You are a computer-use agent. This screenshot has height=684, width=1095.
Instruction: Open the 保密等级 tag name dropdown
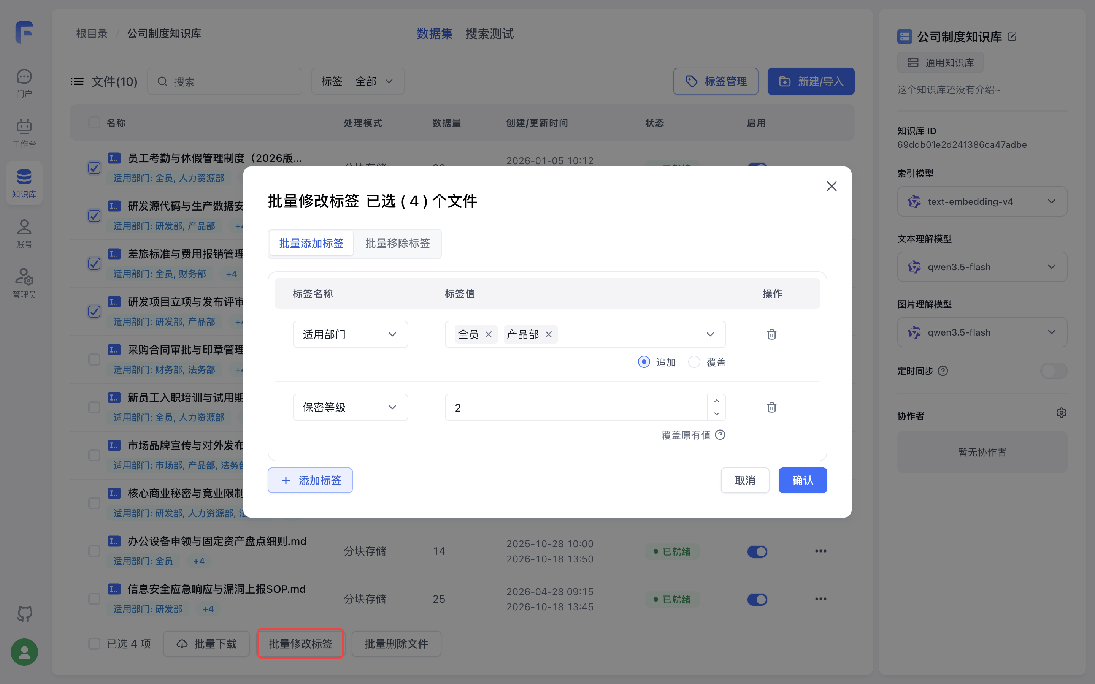pyautogui.click(x=350, y=407)
